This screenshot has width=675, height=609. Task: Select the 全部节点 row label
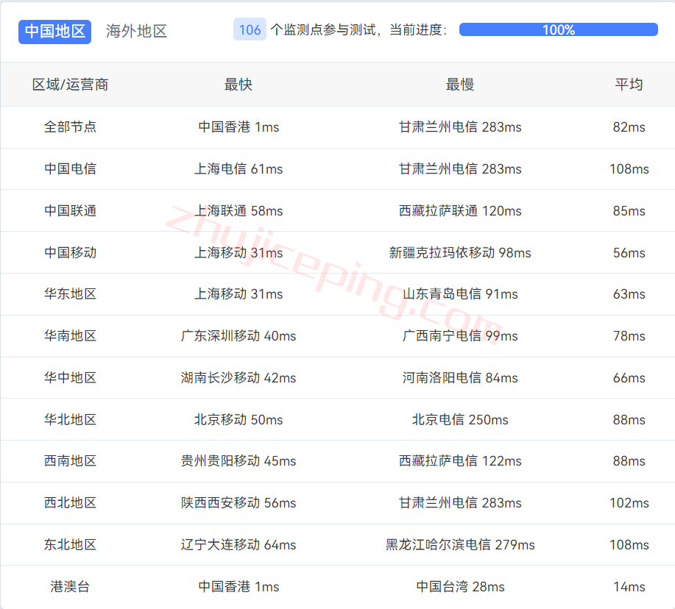coord(70,127)
